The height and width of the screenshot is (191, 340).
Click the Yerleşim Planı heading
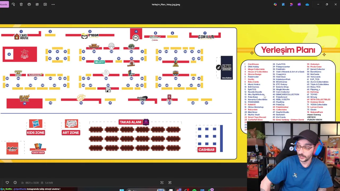point(288,50)
